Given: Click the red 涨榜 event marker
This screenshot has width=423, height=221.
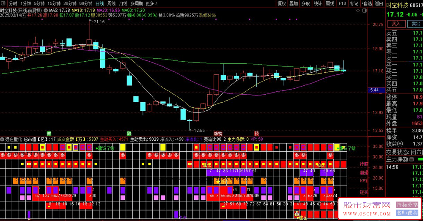Looking at the screenshot, I should click(218, 134).
